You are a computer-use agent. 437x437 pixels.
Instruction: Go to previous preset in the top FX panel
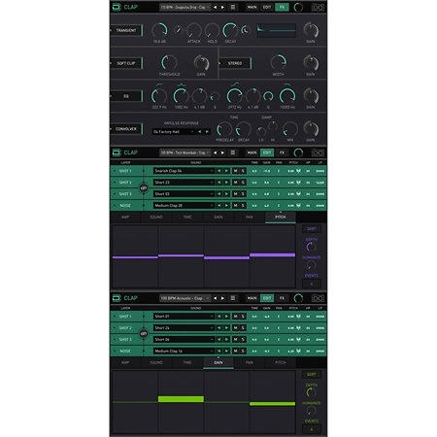click(215, 7)
